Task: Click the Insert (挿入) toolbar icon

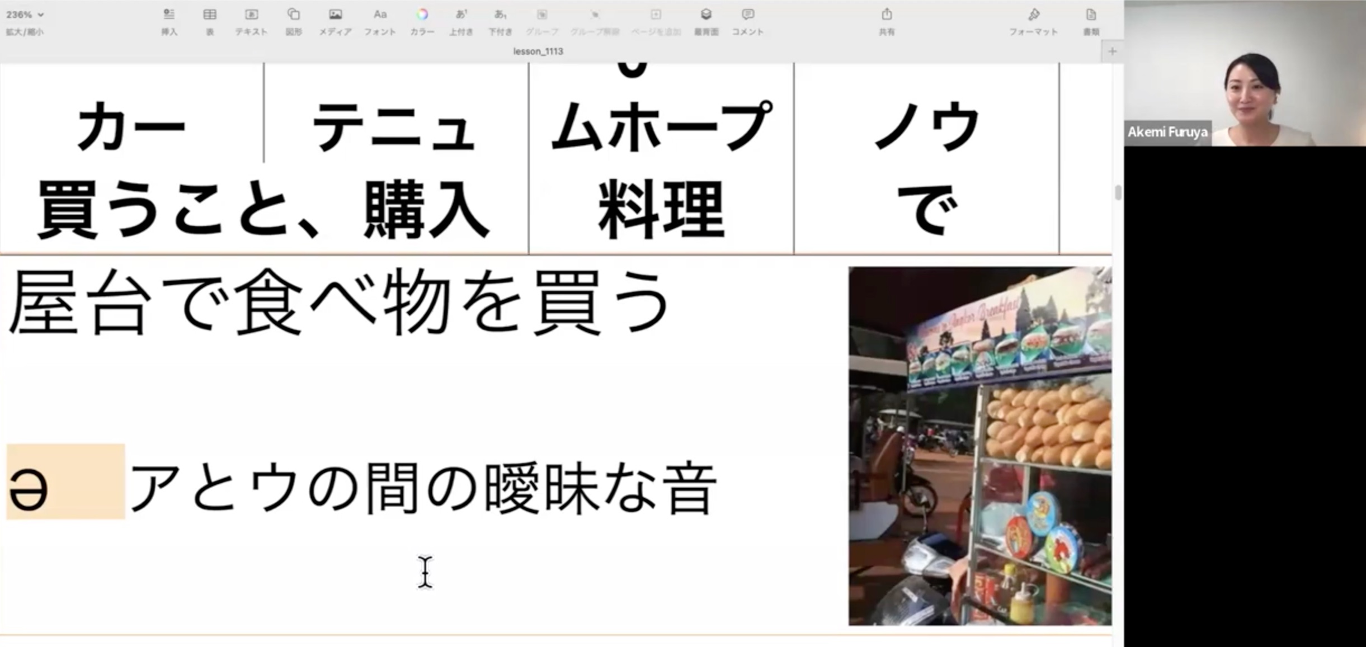Action: pos(169,15)
